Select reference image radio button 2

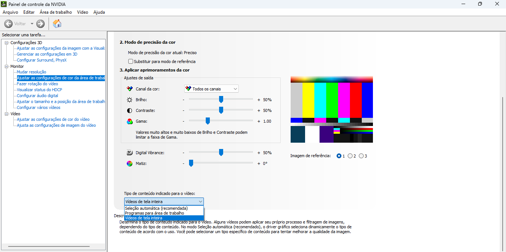coord(350,156)
